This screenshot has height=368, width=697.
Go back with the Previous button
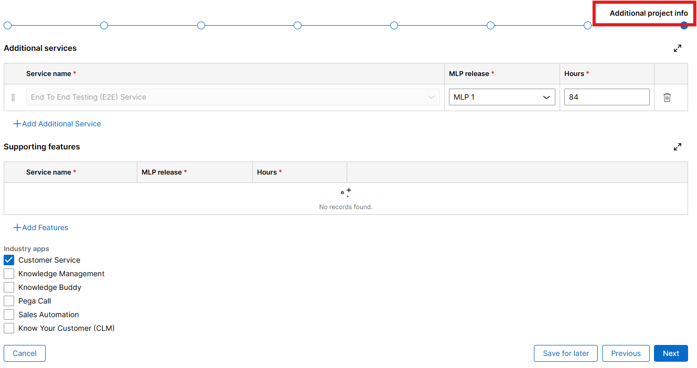click(625, 353)
